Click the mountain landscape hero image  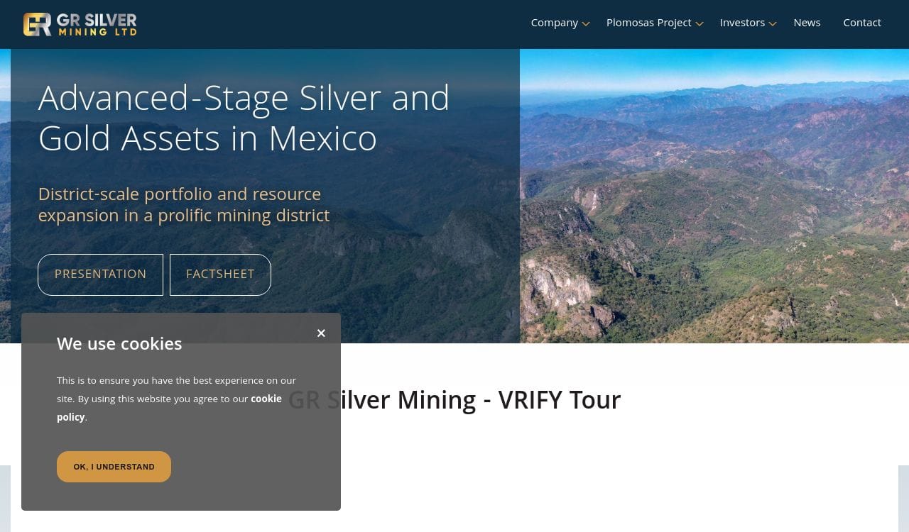[x=714, y=196]
